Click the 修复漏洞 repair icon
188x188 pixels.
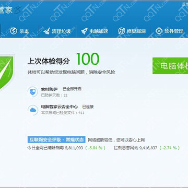122,31
